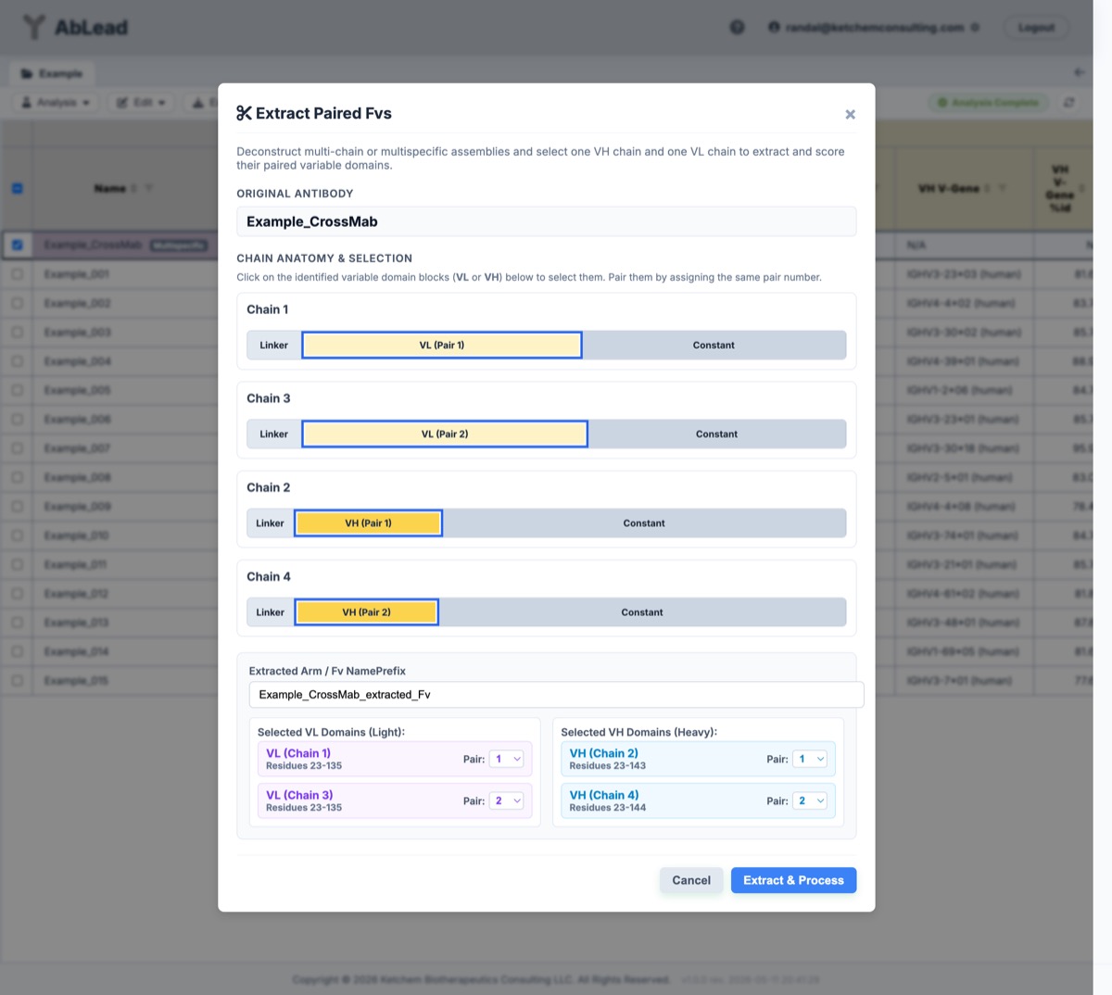1112x995 pixels.
Task: Click 'Residues 23-143' under VH (Chain 2)
Action: click(x=607, y=766)
